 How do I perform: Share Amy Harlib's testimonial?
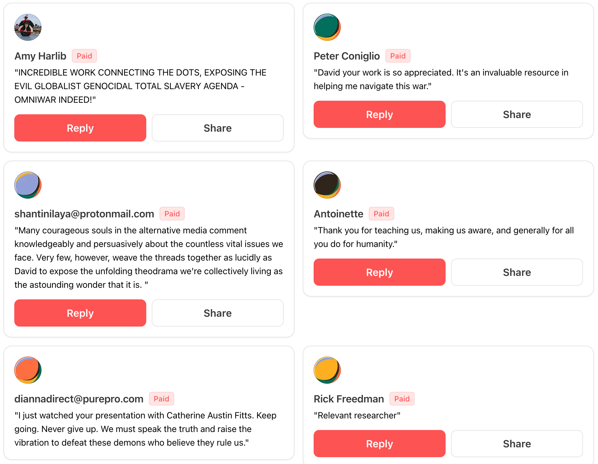point(217,128)
